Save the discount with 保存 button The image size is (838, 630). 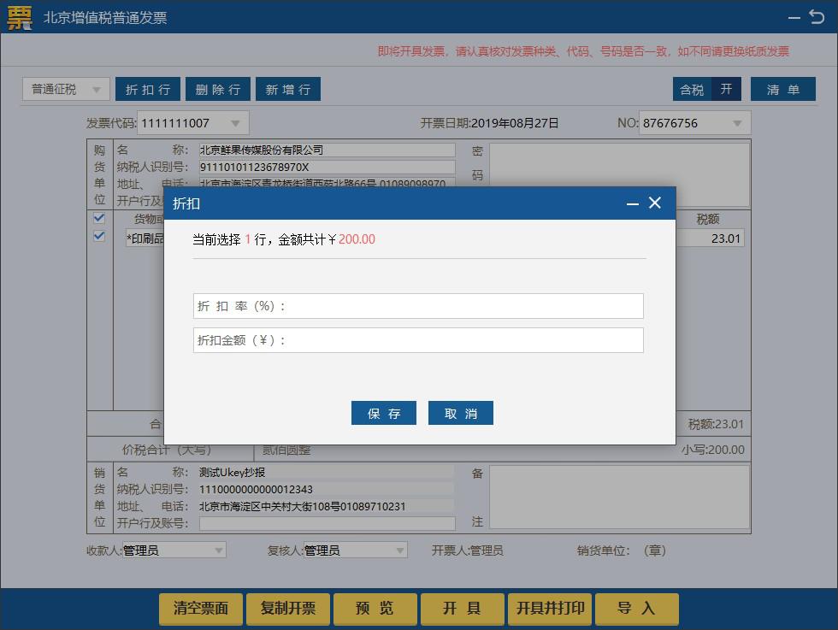383,412
